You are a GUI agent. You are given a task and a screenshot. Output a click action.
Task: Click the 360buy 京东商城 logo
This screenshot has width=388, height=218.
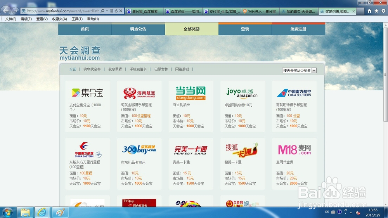coord(139,149)
